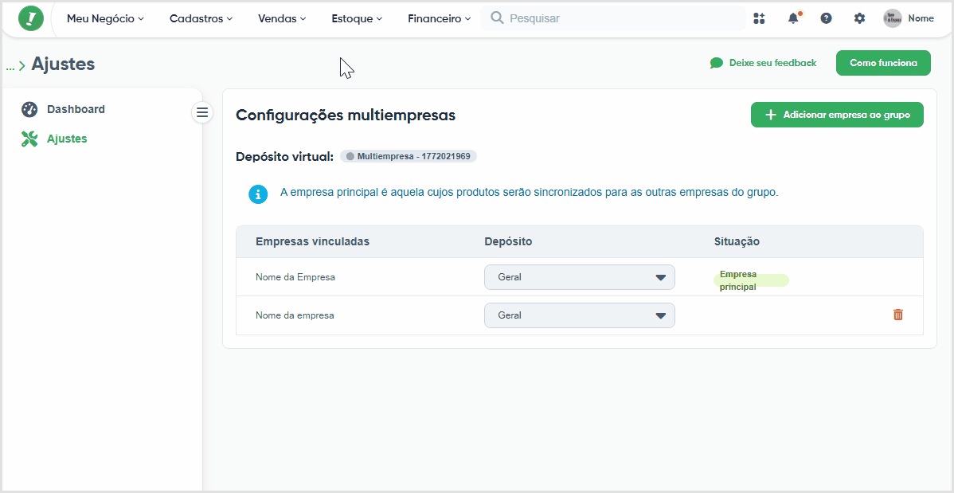Click Nome da Empresa cell

coord(295,277)
